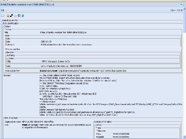Share record on Facebook icon

click(x=19, y=16)
